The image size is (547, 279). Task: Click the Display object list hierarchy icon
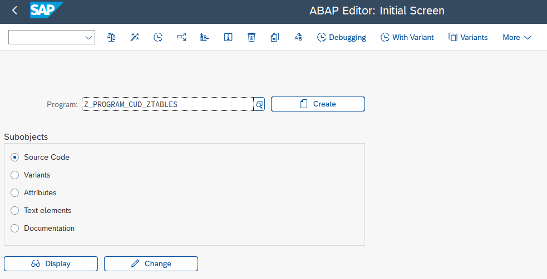205,37
